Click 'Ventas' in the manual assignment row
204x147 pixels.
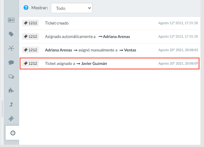pos(130,50)
